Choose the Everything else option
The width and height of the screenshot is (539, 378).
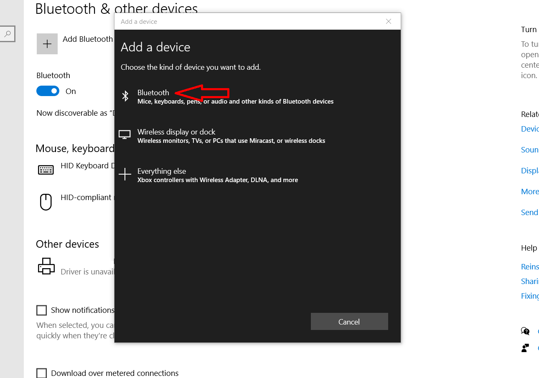point(257,175)
